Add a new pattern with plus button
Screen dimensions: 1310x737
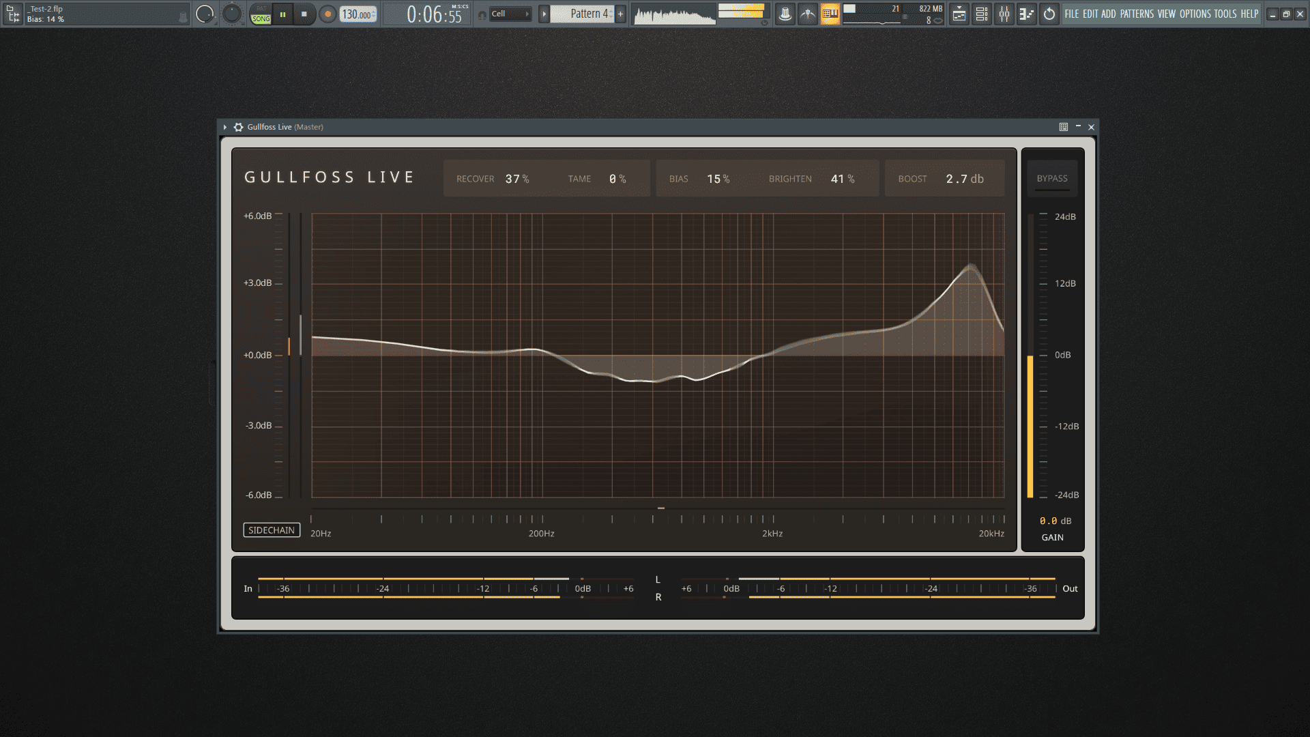point(620,14)
